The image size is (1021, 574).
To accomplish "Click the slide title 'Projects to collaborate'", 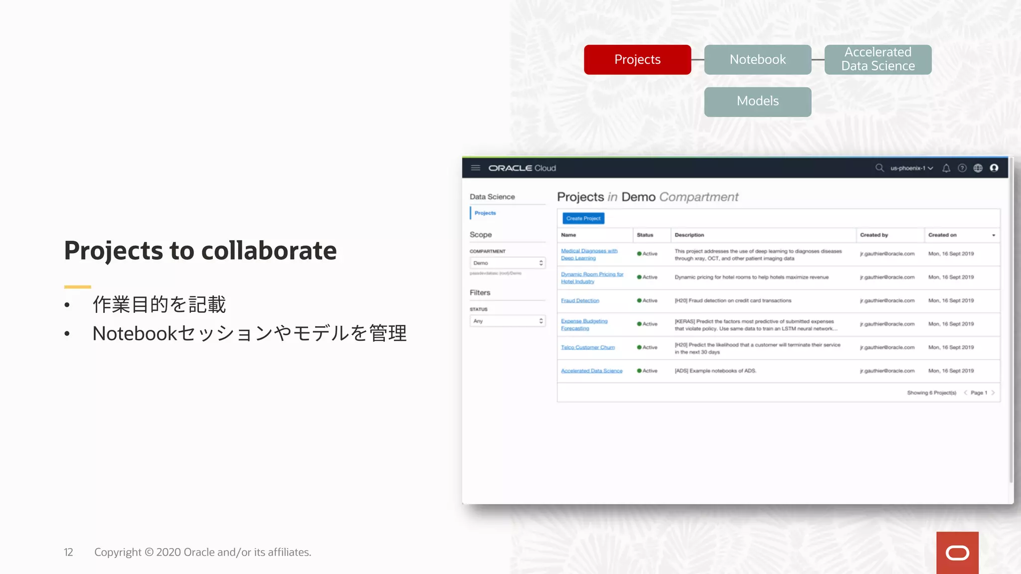I will tap(200, 251).
